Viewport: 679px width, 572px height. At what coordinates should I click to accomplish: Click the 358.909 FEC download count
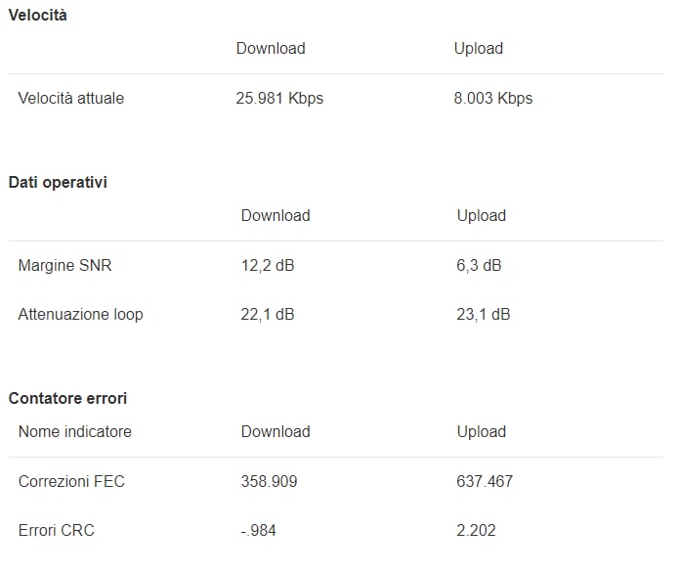click(269, 481)
